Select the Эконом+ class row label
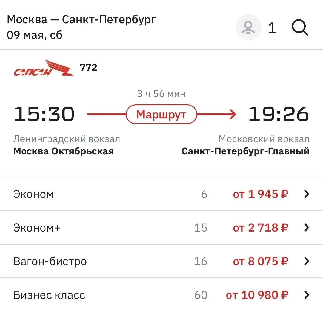The height and width of the screenshot is (310, 323). (x=37, y=228)
